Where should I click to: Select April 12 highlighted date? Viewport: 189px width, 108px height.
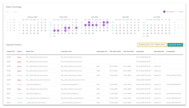pyautogui.click(x=104, y=25)
